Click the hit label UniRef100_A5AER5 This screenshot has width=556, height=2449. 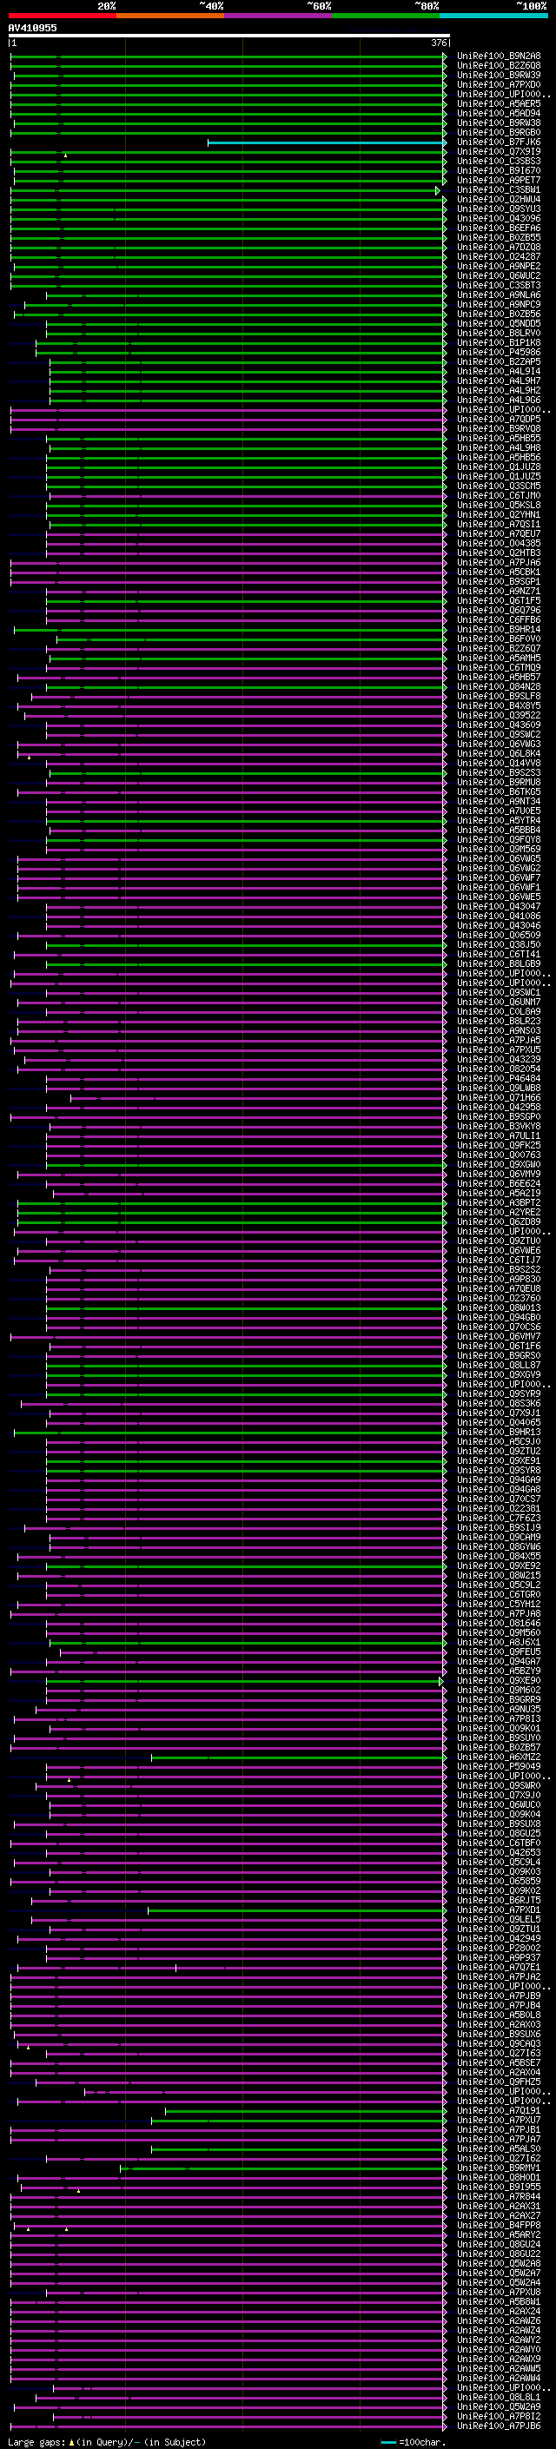click(499, 103)
